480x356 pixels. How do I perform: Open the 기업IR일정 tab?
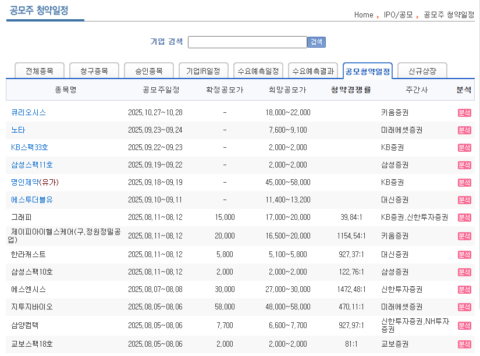(x=203, y=71)
